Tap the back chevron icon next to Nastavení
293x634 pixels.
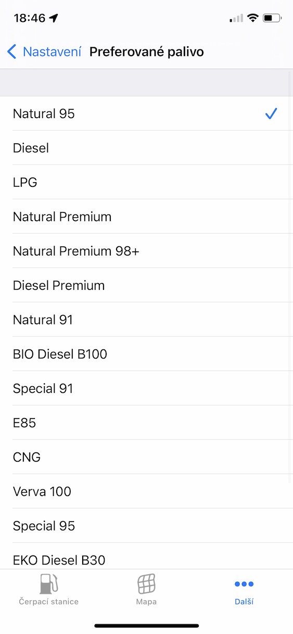click(x=11, y=52)
